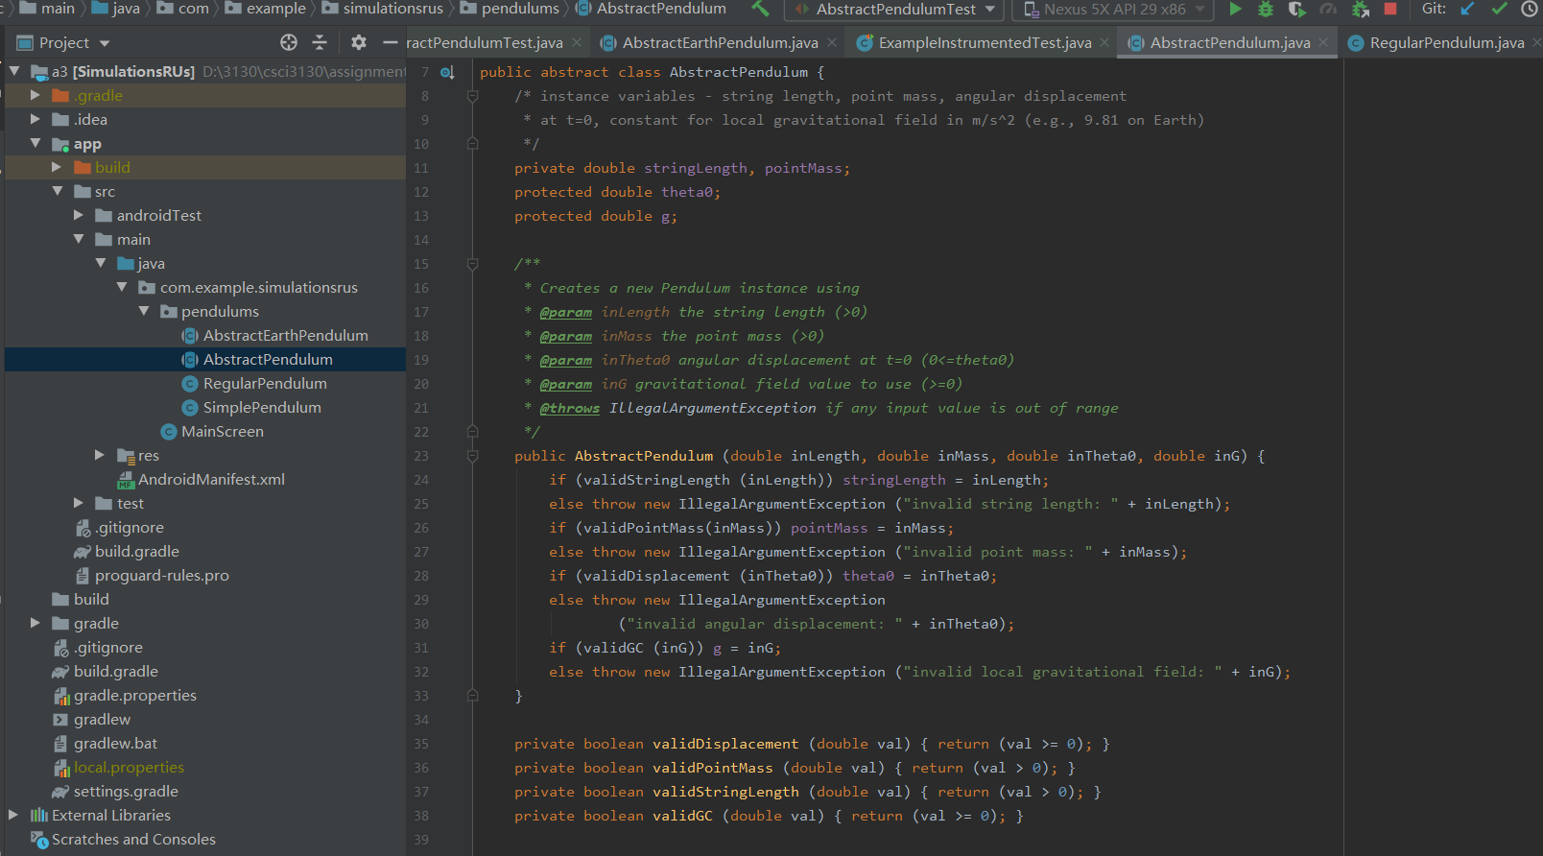Commit changes with Git green checkmark
Viewport: 1543px width, 856px height.
click(x=1499, y=10)
